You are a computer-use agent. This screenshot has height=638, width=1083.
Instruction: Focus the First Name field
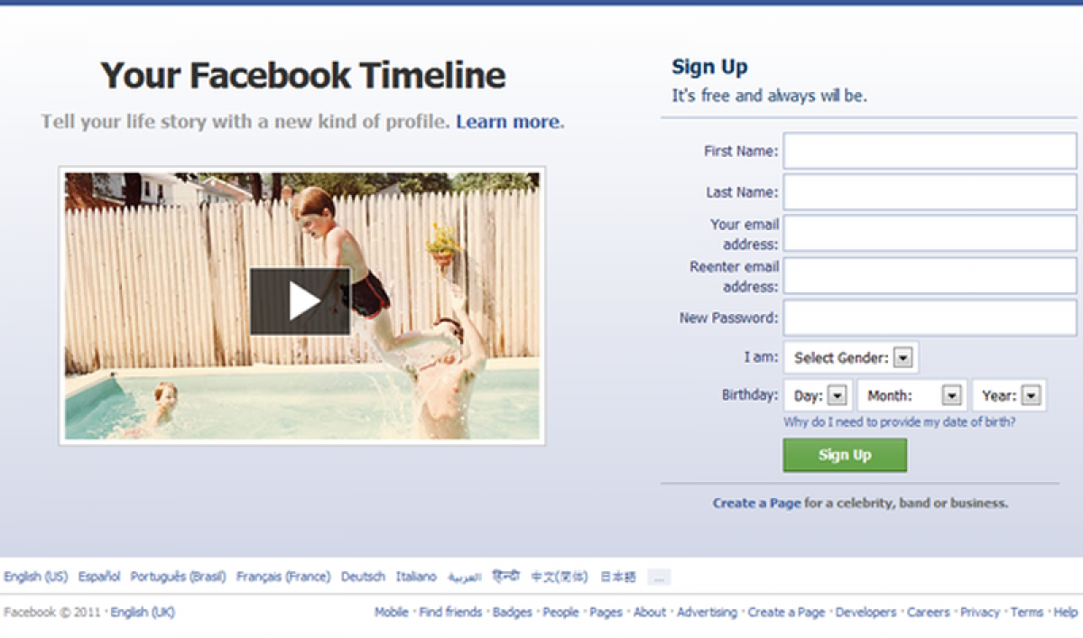pyautogui.click(x=930, y=151)
